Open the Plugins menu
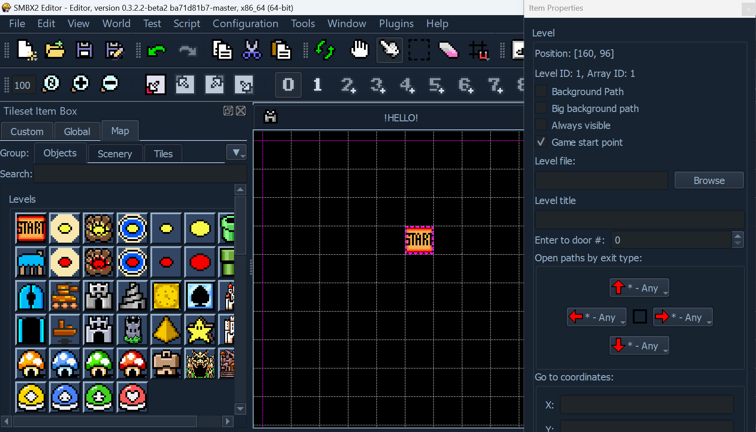 pos(396,24)
